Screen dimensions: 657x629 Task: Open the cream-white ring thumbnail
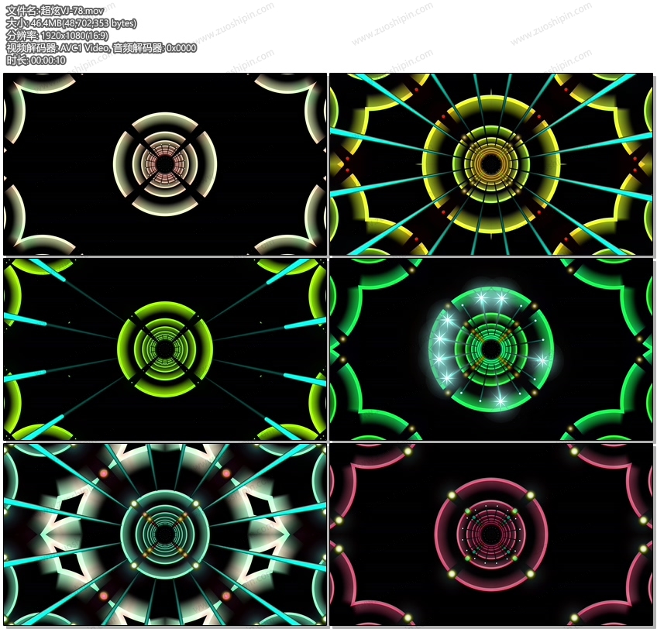coord(165,164)
